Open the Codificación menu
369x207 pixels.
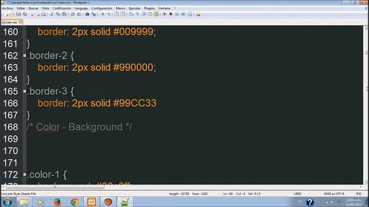click(x=62, y=8)
